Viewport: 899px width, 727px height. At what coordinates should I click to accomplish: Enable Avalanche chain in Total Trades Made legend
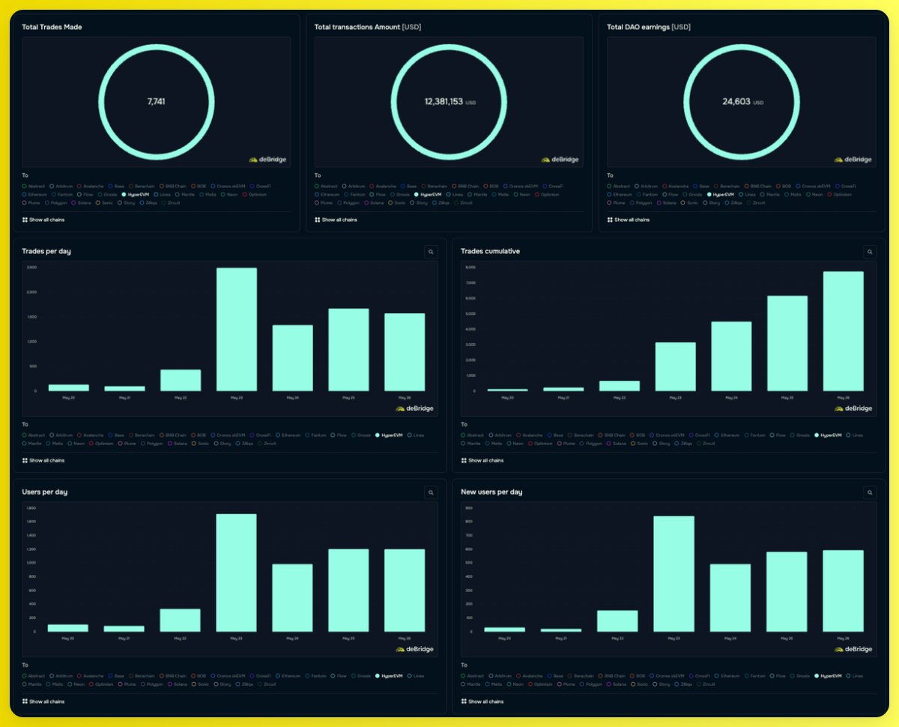point(90,186)
